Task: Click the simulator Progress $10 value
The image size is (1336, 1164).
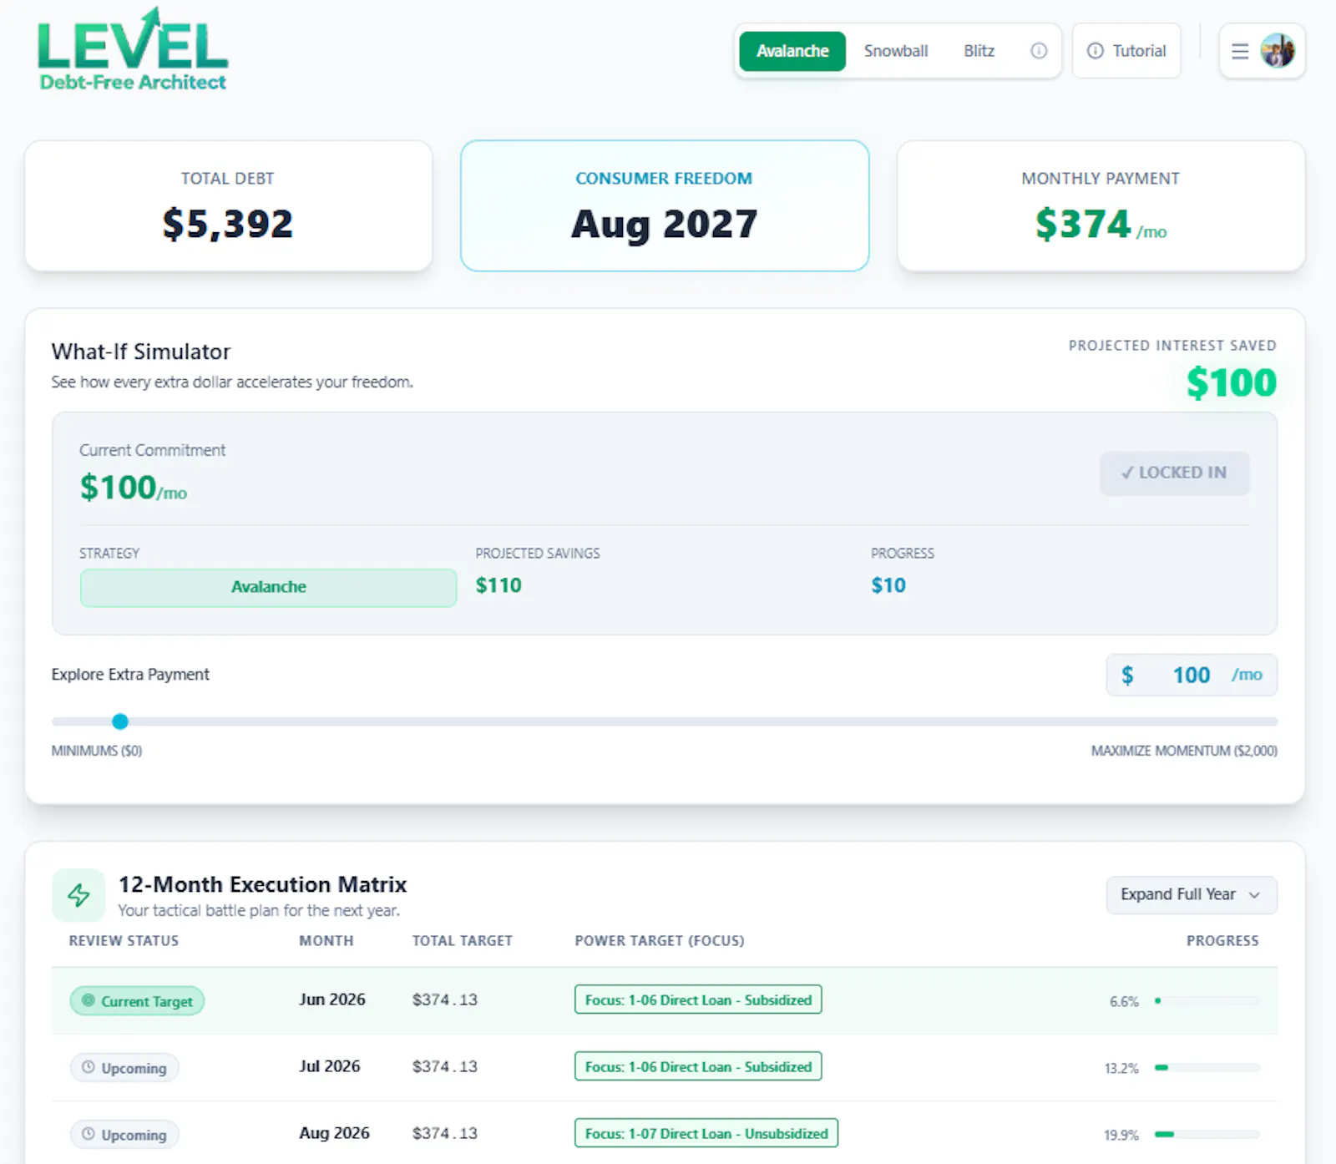Action: [888, 585]
